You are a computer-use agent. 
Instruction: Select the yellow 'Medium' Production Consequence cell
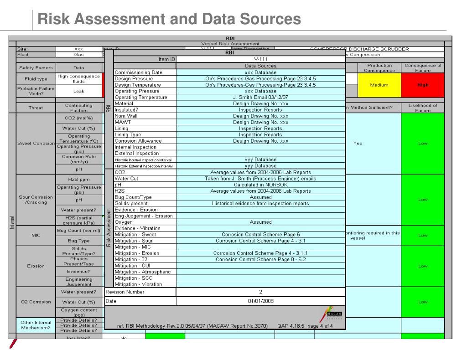click(379, 85)
